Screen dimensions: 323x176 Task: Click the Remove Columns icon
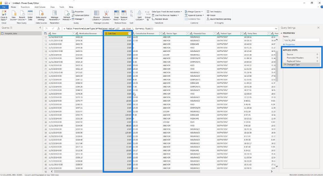(x=106, y=13)
